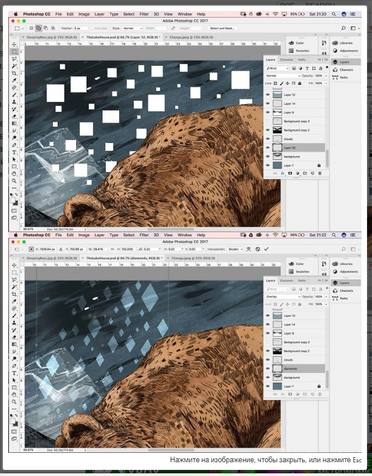Click background color swatch in lower toolbar

pos(15,424)
